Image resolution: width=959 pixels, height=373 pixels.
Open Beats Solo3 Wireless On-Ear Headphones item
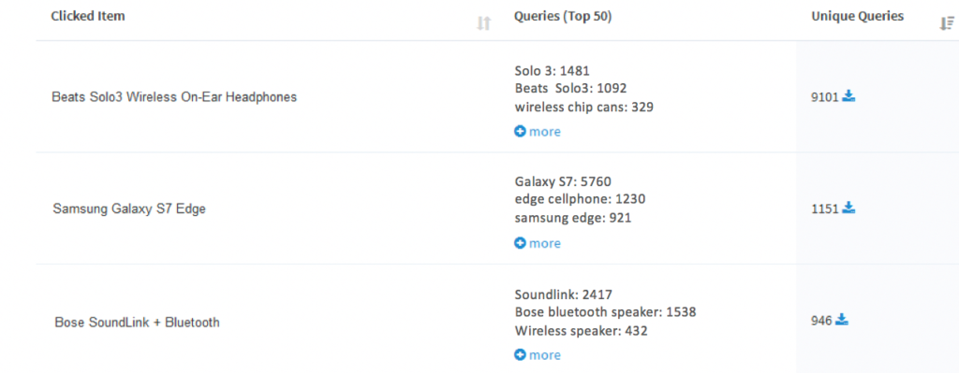(174, 96)
